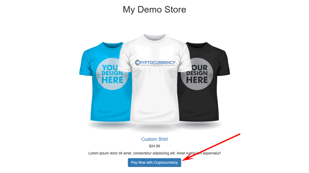Click the Pay Now with Cryptocurrency button
The height and width of the screenshot is (173, 309).
[154, 162]
